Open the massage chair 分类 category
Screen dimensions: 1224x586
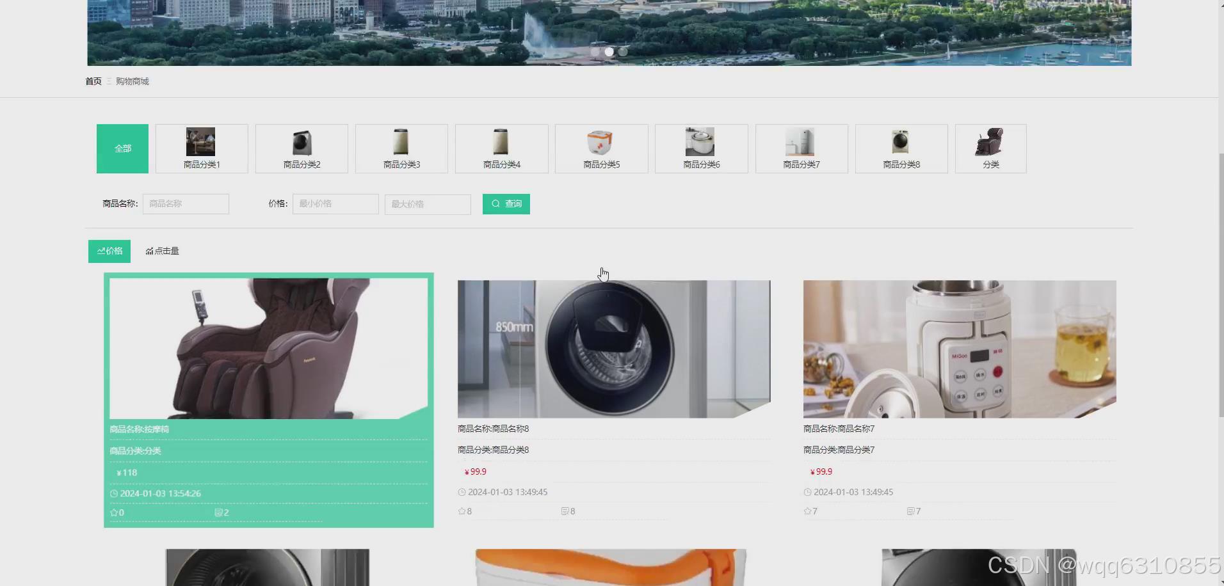991,148
